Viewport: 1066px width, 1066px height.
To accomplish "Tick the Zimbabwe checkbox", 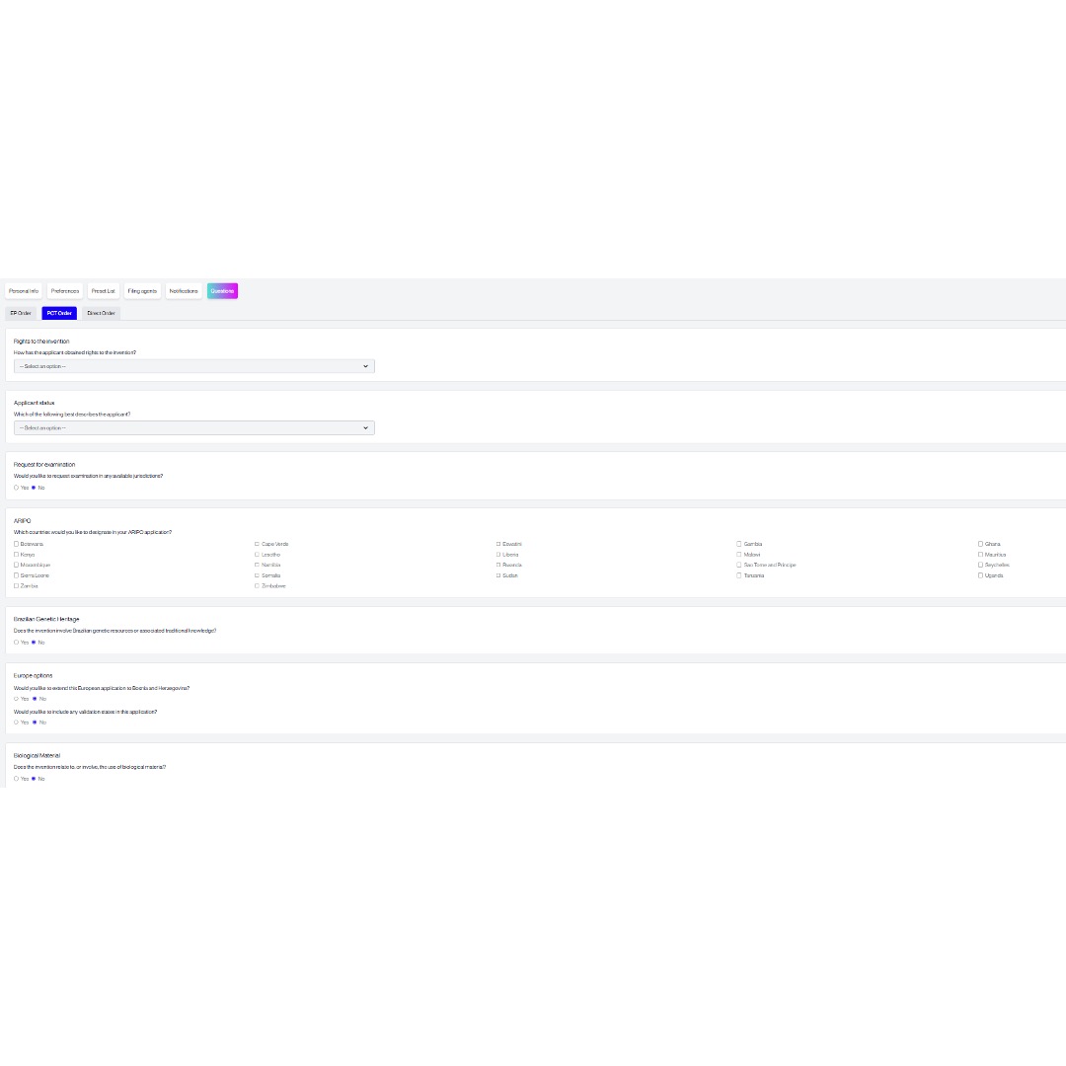I will pyautogui.click(x=258, y=586).
